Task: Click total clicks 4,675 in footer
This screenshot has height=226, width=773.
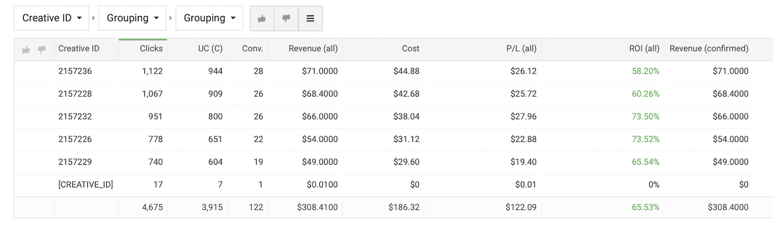Action: [152, 207]
